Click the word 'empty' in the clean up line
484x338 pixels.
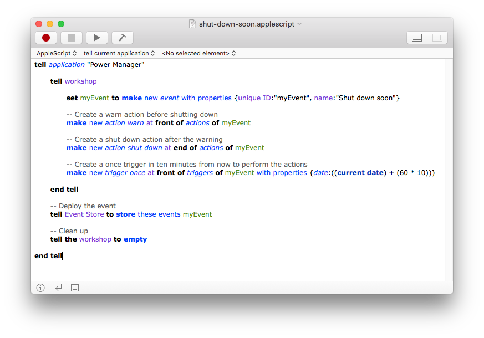coord(135,239)
